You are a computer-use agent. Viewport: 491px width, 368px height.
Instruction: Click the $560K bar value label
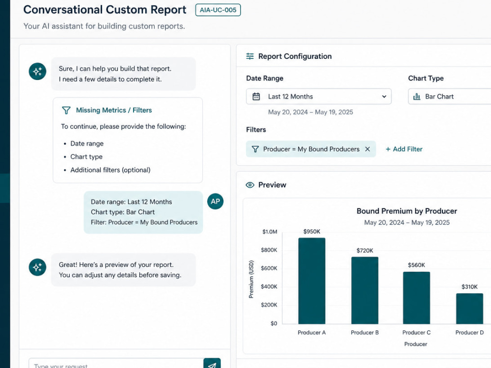416,265
